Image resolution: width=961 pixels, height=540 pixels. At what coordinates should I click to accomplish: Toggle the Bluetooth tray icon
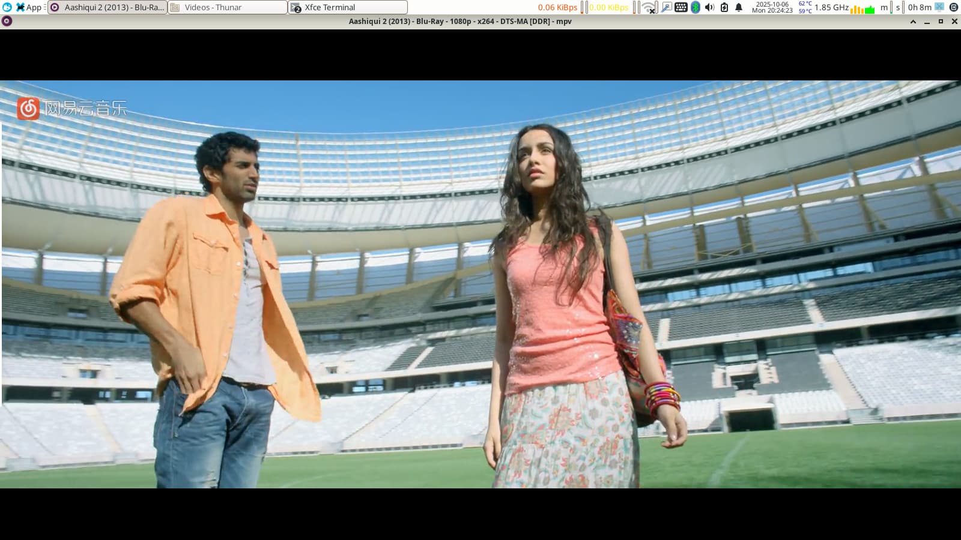[695, 7]
